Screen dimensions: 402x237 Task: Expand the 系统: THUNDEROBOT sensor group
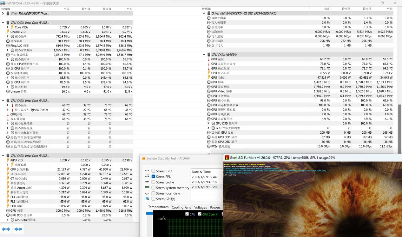[3, 14]
